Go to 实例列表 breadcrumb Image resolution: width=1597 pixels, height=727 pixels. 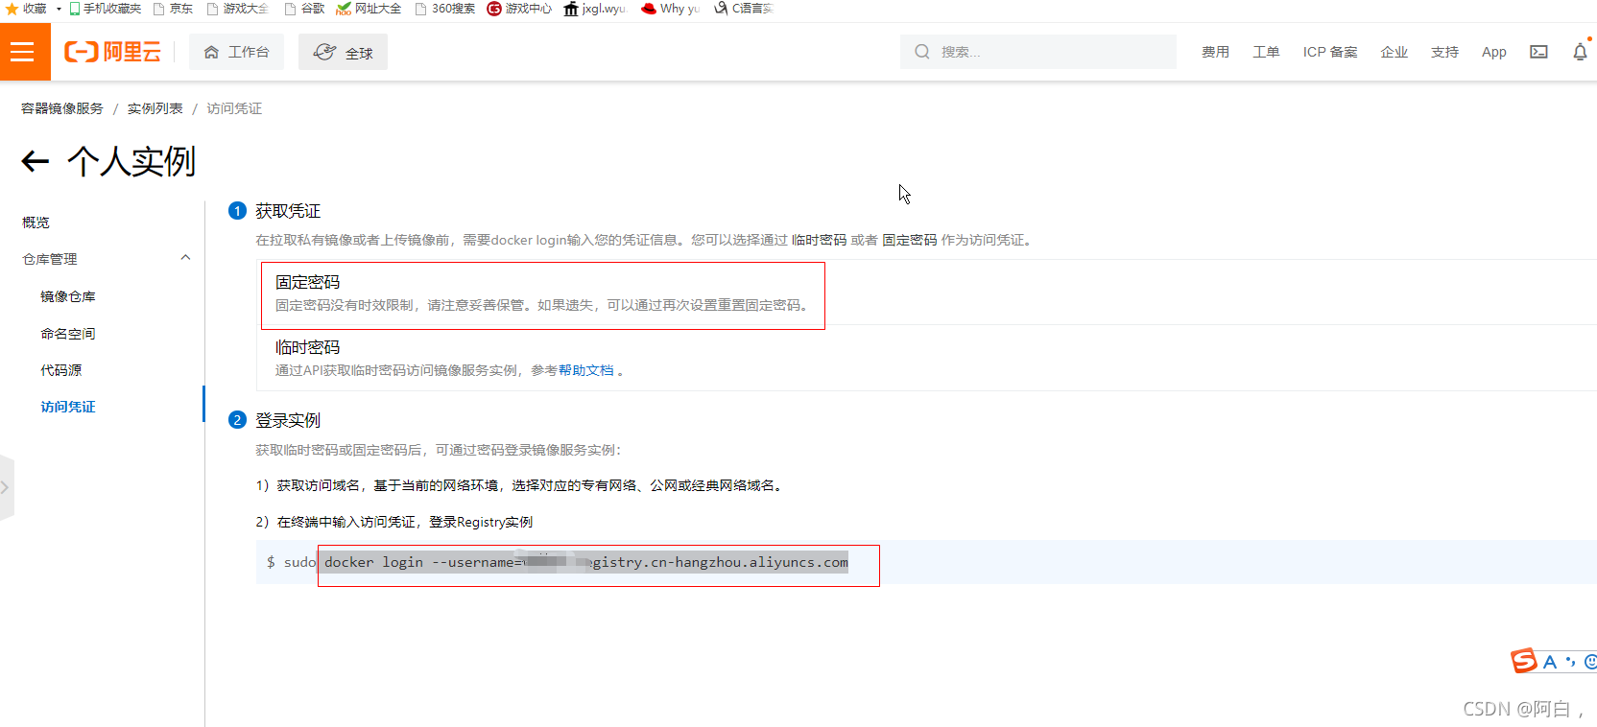coord(155,108)
